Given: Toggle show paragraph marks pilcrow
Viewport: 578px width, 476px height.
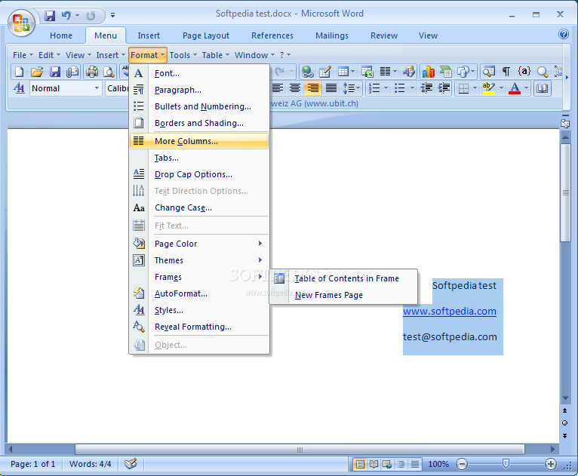Looking at the screenshot, I should point(506,72).
